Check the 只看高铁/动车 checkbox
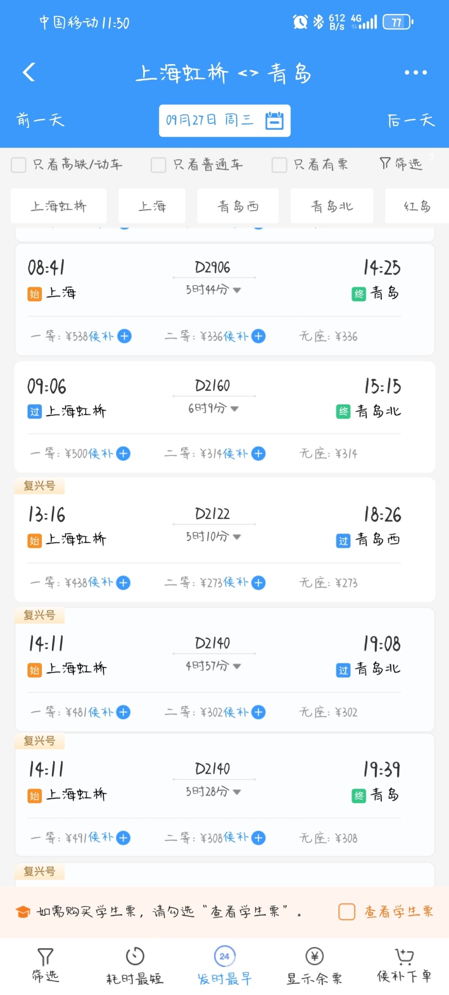 19,165
